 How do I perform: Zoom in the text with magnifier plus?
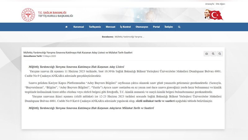click(213, 54)
